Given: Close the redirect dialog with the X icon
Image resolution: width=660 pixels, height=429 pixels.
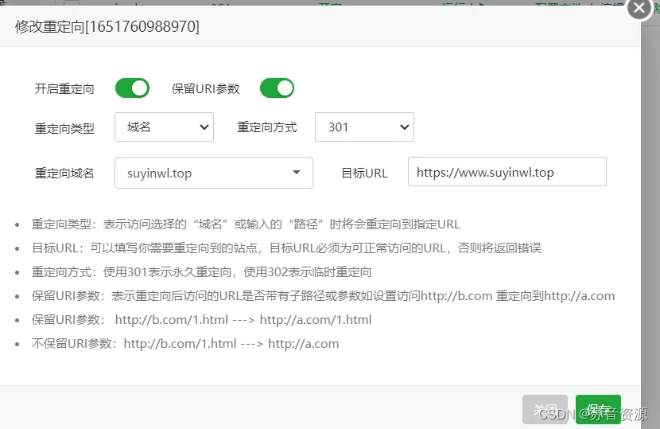Looking at the screenshot, I should click(x=639, y=8).
